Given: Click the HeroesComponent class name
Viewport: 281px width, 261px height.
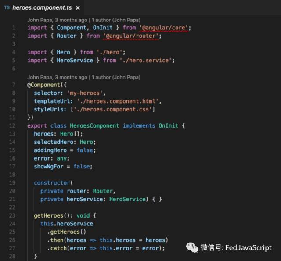Looking at the screenshot, I should pyautogui.click(x=94, y=125).
